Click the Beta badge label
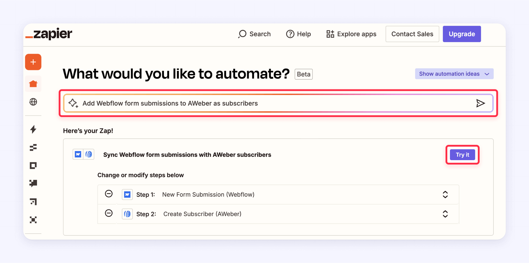 point(304,74)
